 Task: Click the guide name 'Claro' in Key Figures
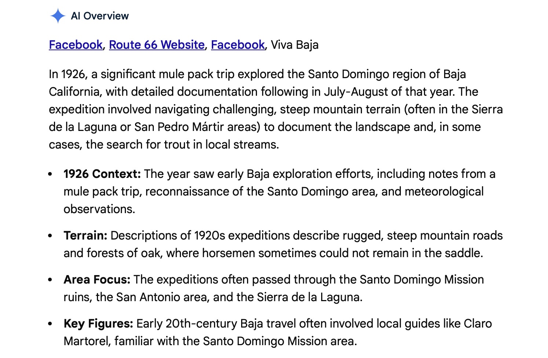point(478,324)
